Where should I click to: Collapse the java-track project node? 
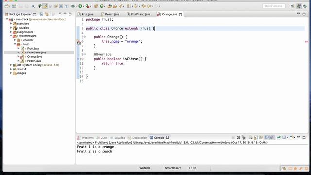click(x=7, y=19)
